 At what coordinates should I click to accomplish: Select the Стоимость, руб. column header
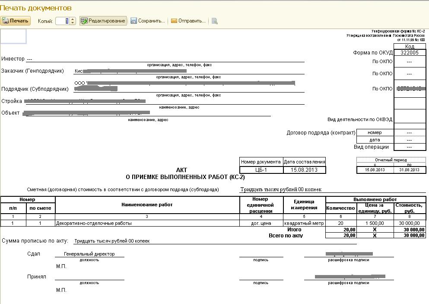click(410, 208)
